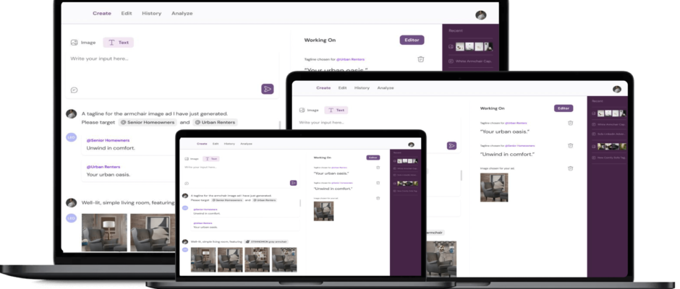Delete chosen image on small front laptop

tap(378, 198)
